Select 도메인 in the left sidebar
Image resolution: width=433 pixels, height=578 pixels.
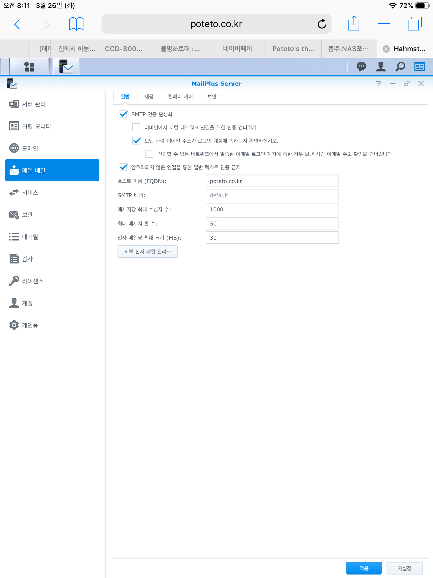tap(30, 148)
